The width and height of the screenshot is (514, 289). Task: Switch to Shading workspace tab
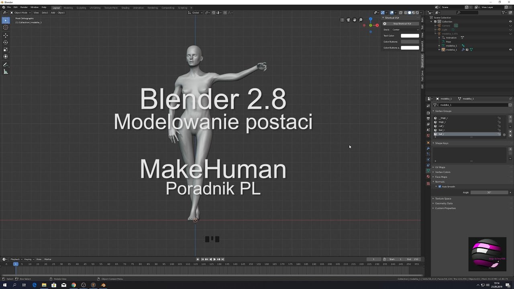click(125, 8)
